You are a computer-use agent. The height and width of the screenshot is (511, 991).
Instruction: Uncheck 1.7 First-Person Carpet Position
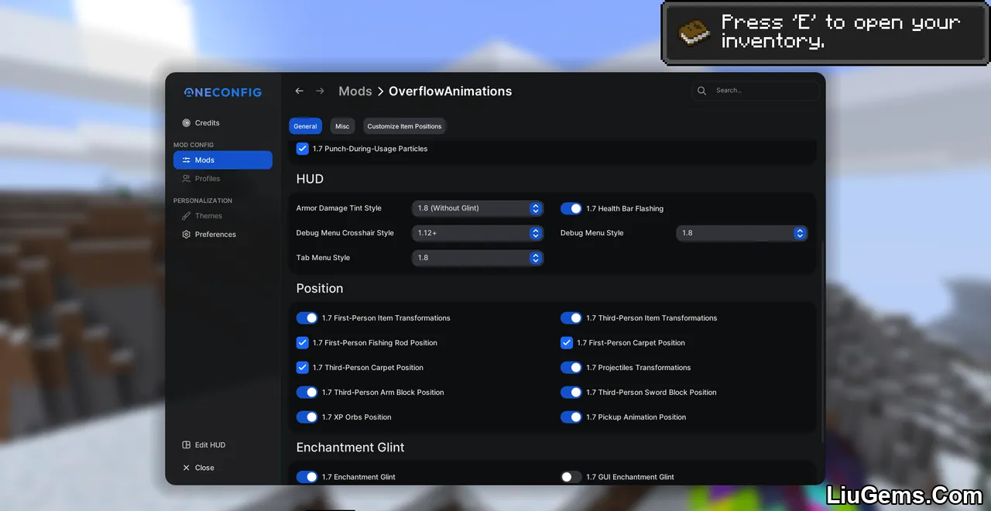click(567, 343)
